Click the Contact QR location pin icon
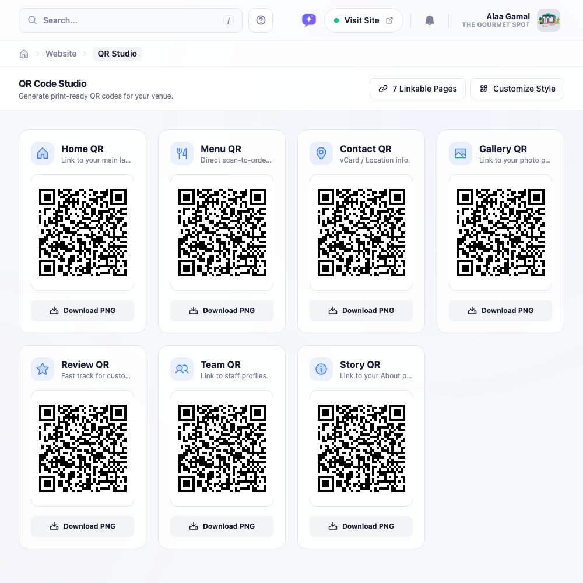This screenshot has width=583, height=583. (321, 153)
